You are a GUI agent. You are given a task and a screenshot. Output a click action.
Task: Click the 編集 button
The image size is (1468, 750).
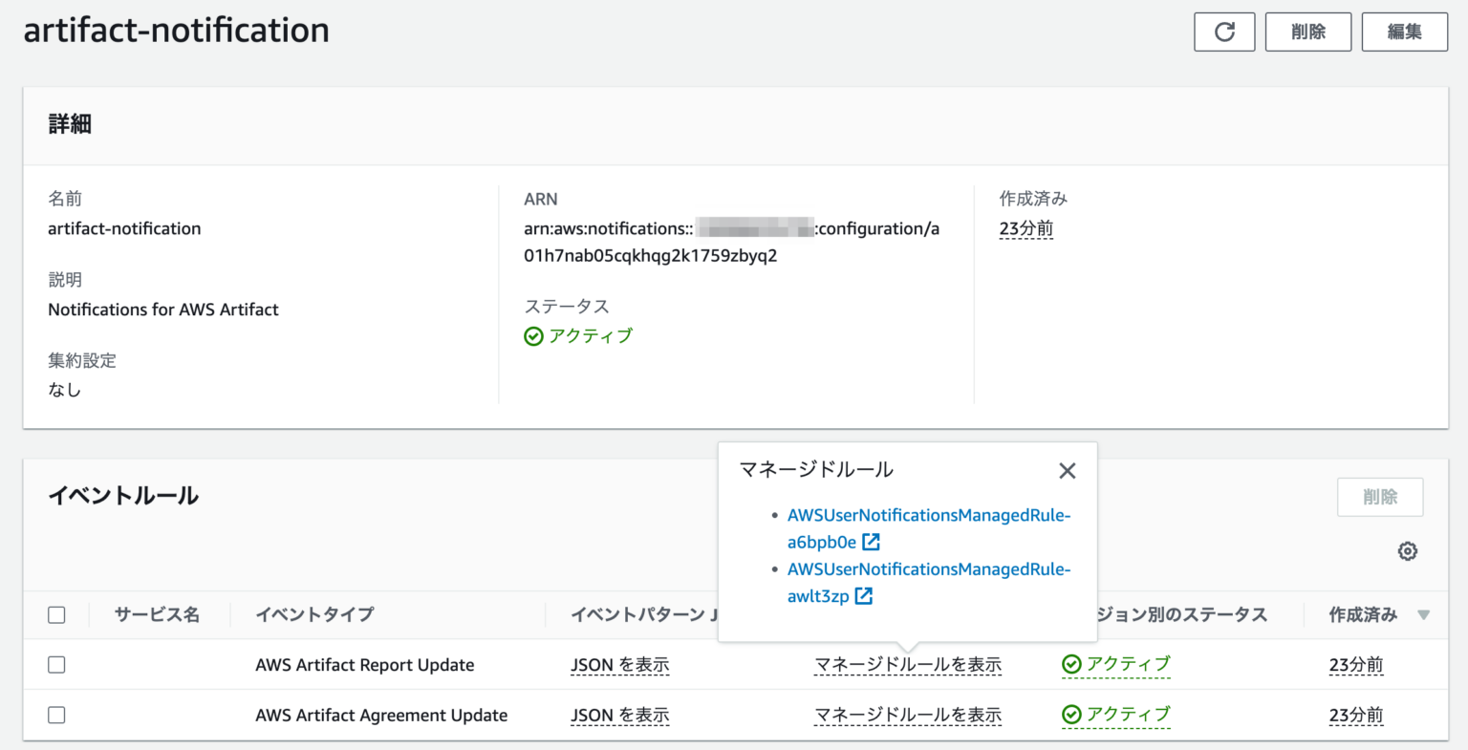pyautogui.click(x=1405, y=32)
